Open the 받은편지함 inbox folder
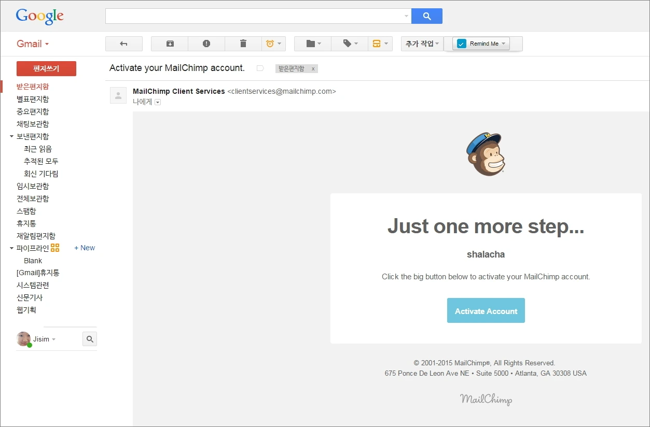The height and width of the screenshot is (427, 650). (33, 87)
